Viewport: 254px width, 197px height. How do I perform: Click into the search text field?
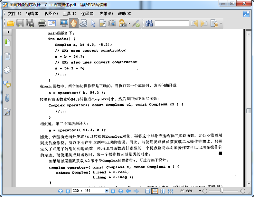(x=172, y=23)
